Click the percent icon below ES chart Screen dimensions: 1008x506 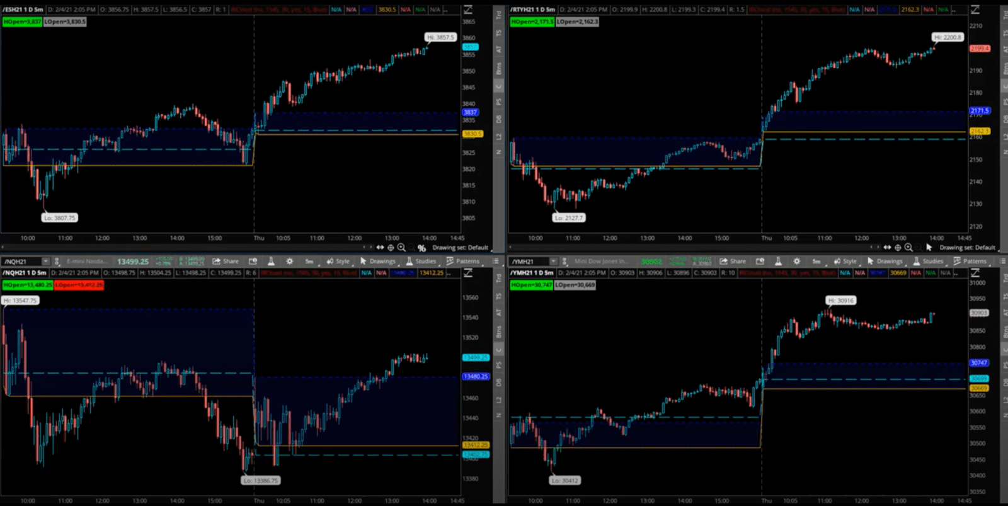coord(421,248)
